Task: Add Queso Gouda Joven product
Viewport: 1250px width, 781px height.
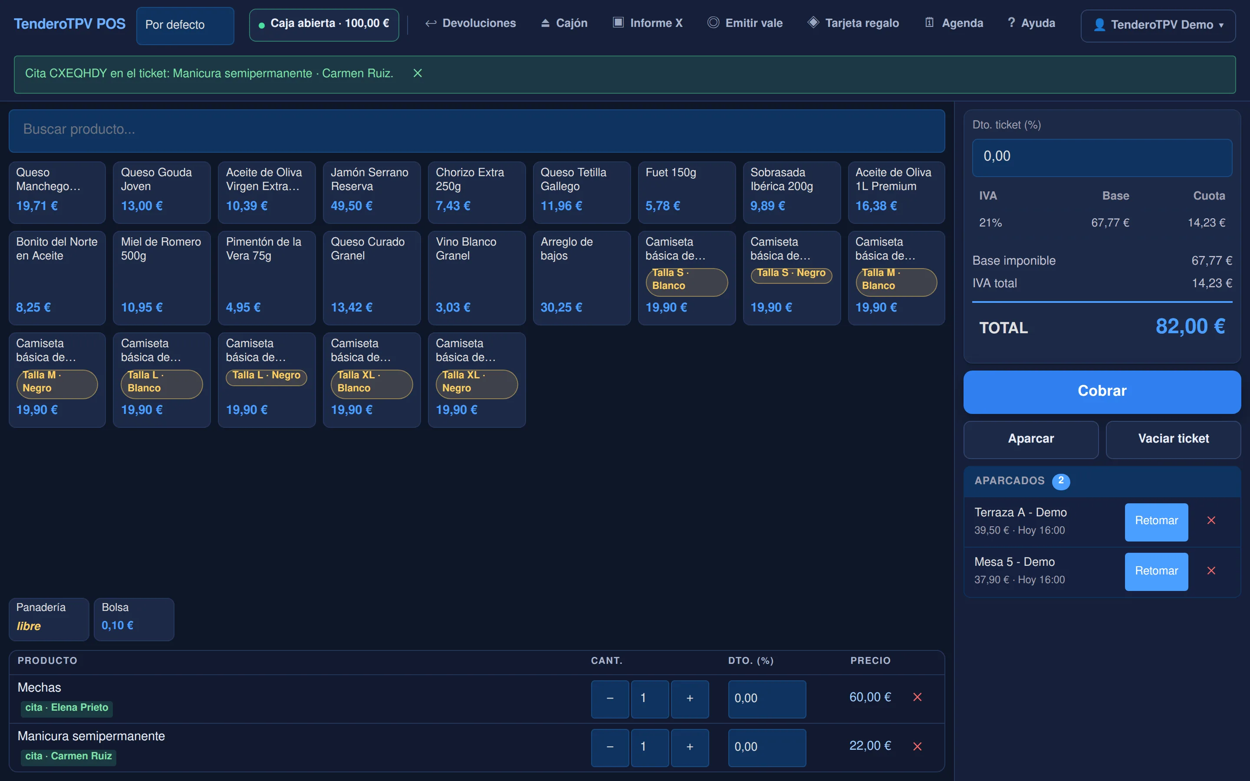Action: tap(161, 192)
